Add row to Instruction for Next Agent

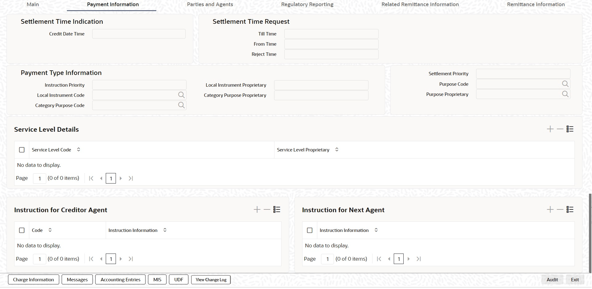pyautogui.click(x=550, y=210)
